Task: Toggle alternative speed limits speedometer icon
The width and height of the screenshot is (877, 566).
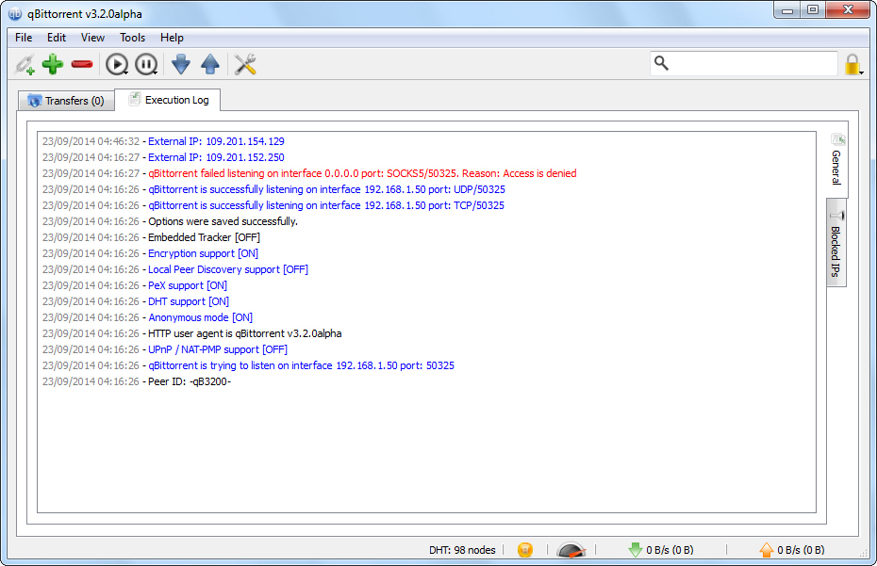Action: [571, 550]
